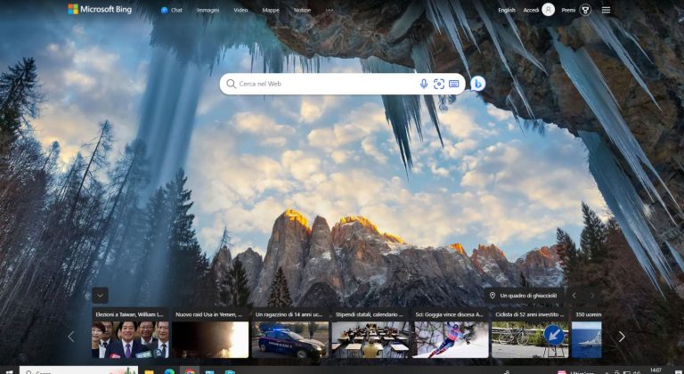Viewport: 684px width, 374px height.
Task: Open the 'Elezioni a Taiwan' news thumbnail
Action: tap(130, 335)
